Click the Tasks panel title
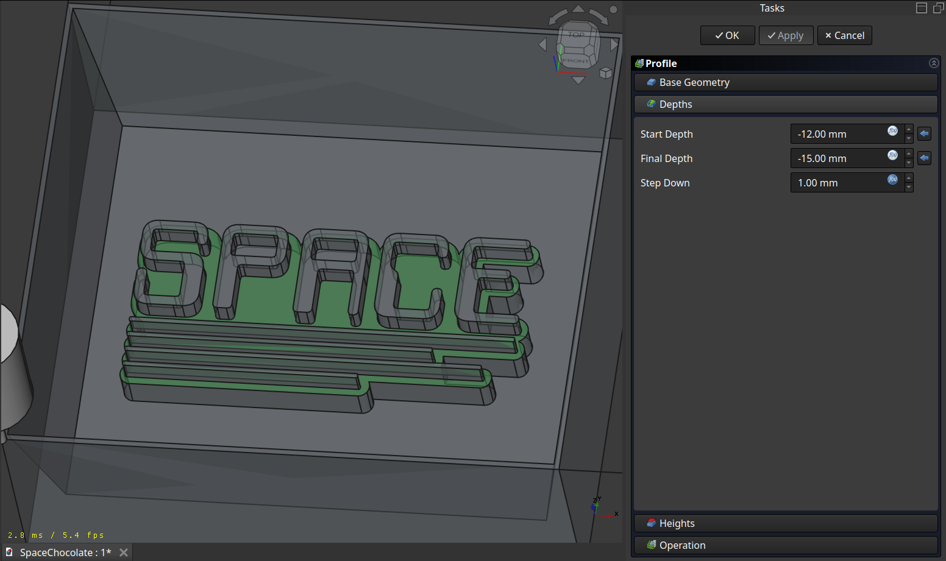The height and width of the screenshot is (561, 946). 772,8
